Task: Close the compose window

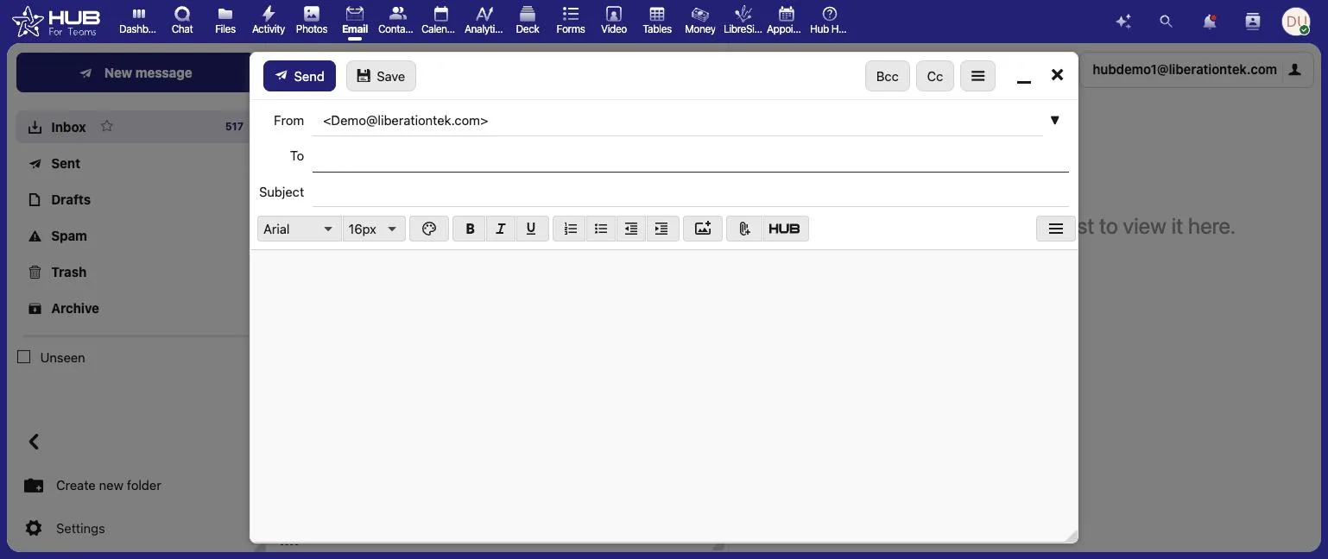Action: click(1057, 75)
